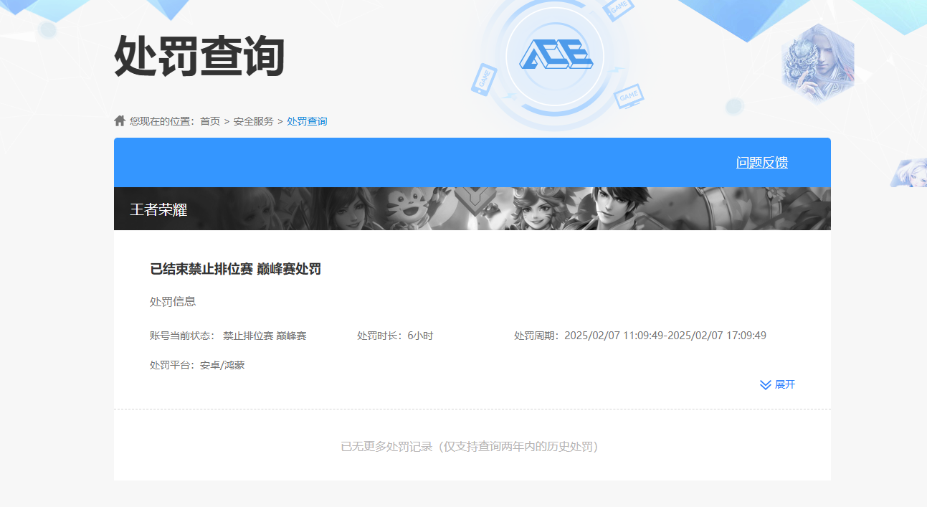Click 账号当前状态 value 禁止排位赛 巅峰赛

[x=265, y=336]
